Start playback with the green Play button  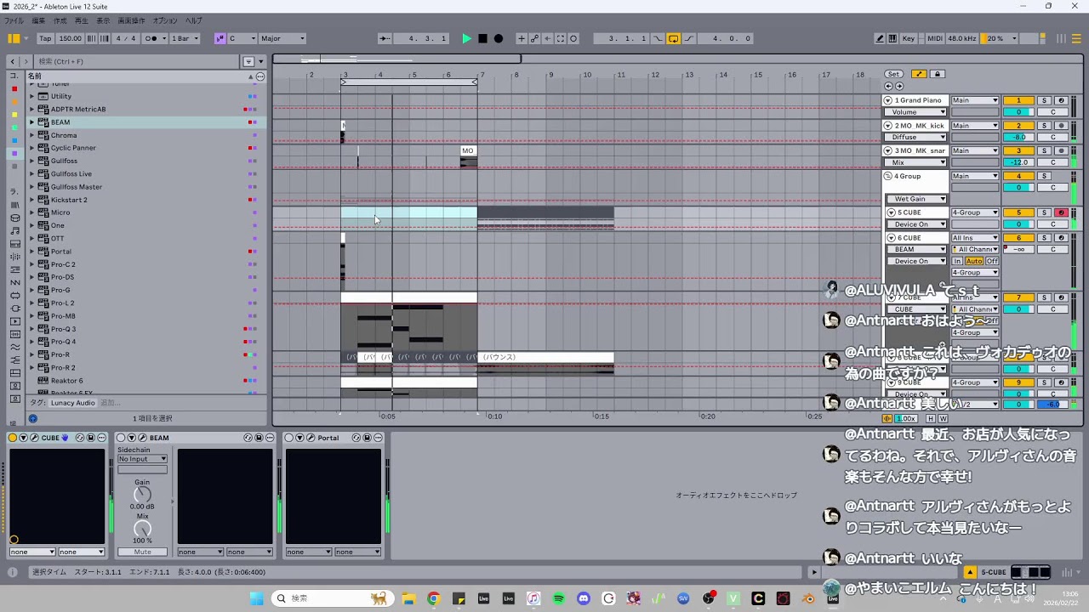click(466, 38)
